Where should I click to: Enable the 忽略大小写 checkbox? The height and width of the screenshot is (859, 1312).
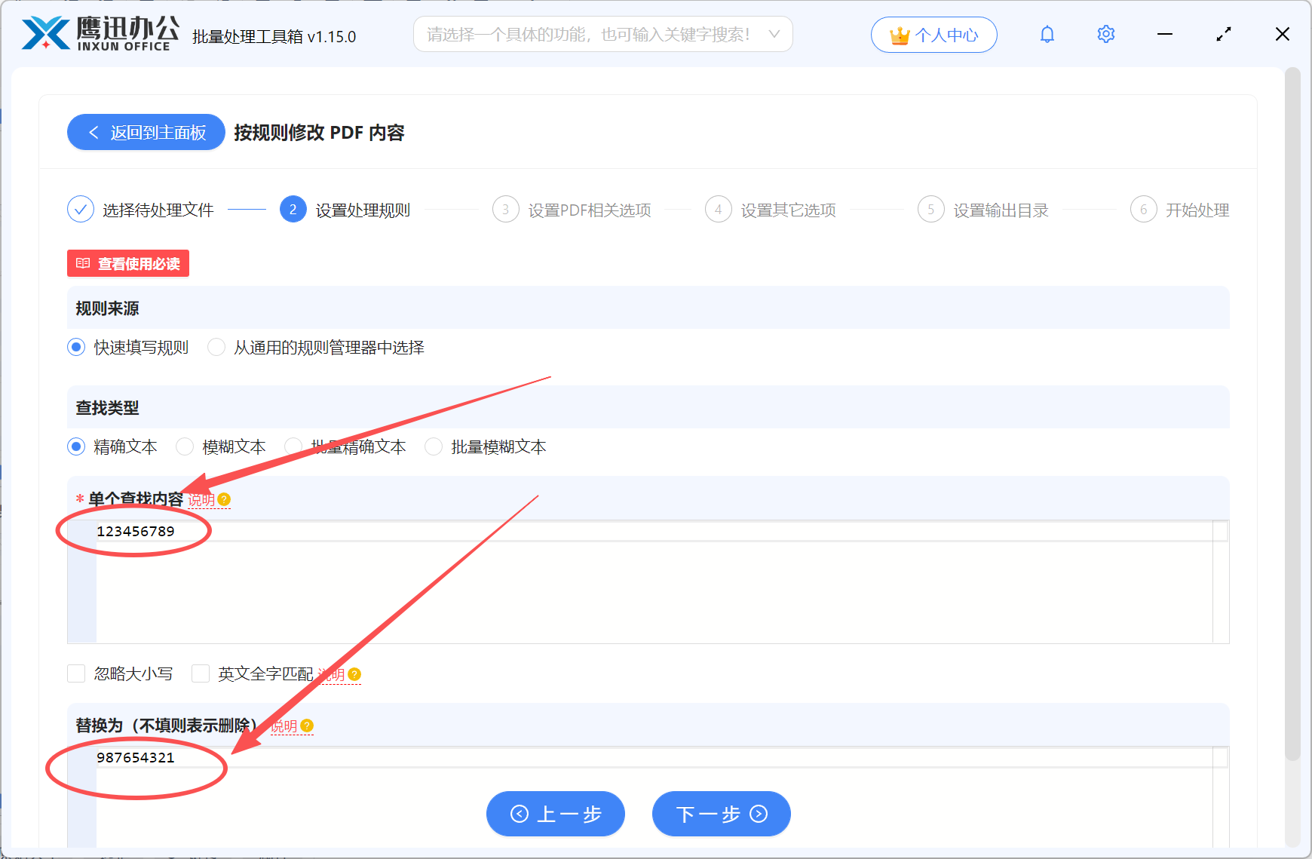click(76, 673)
